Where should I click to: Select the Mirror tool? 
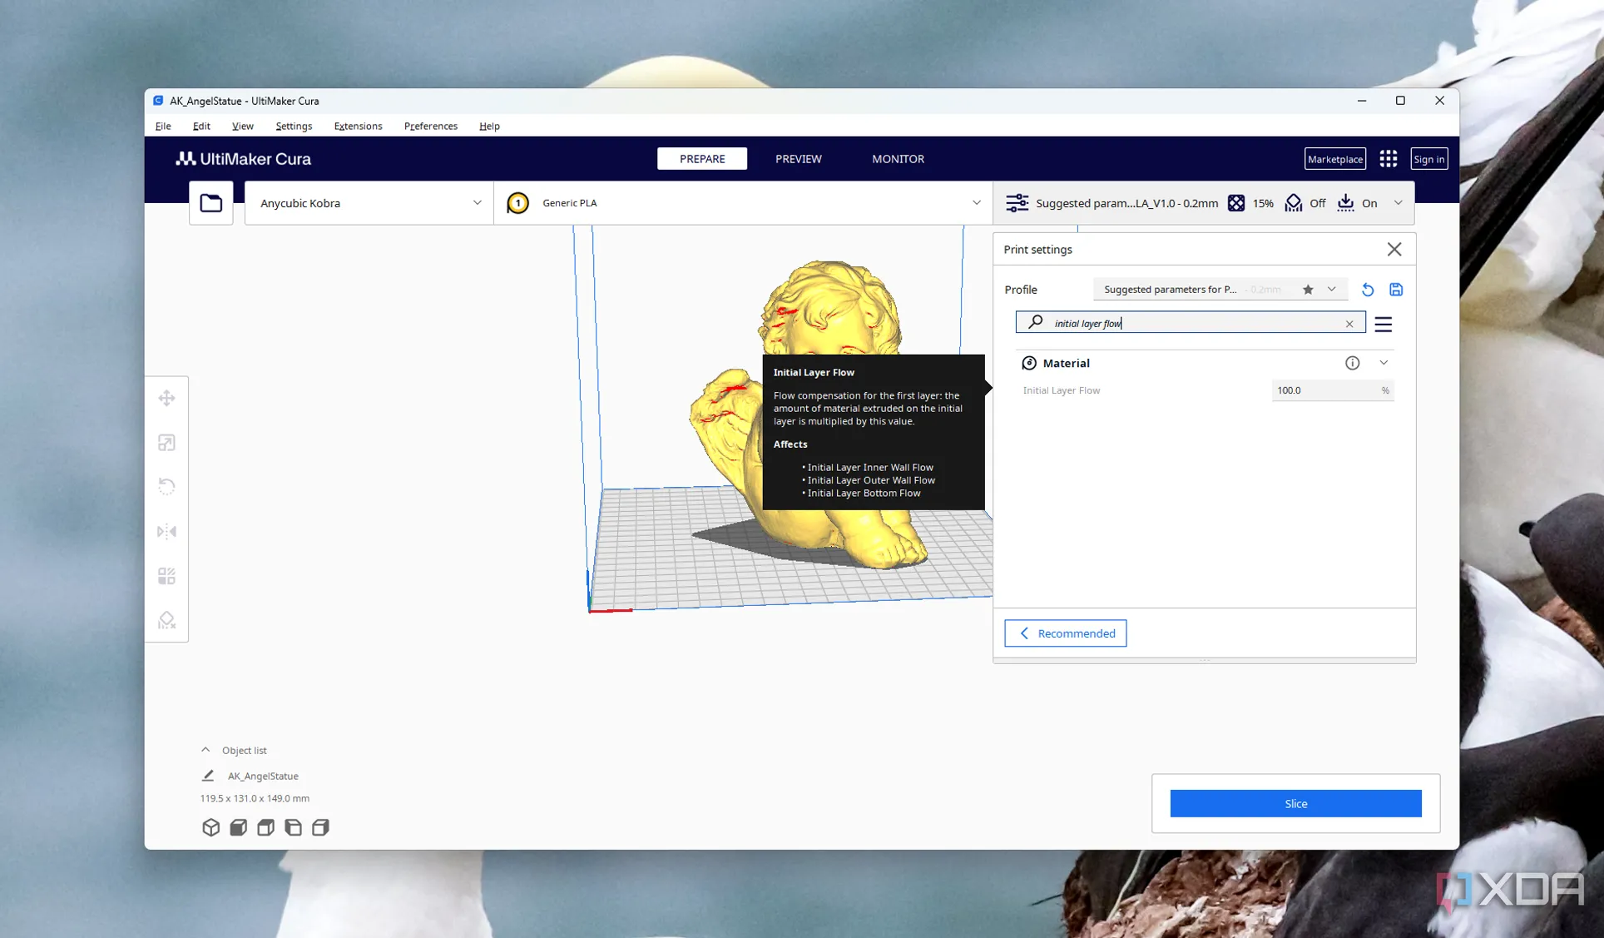click(x=166, y=531)
